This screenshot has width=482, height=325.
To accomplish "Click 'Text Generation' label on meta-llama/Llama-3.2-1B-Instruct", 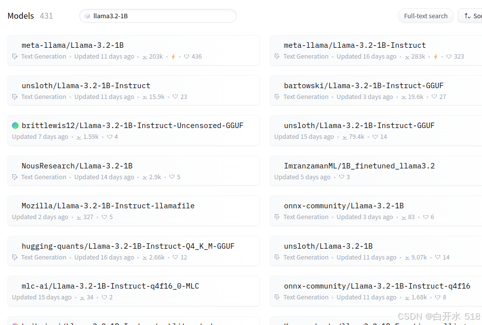I will (x=306, y=57).
